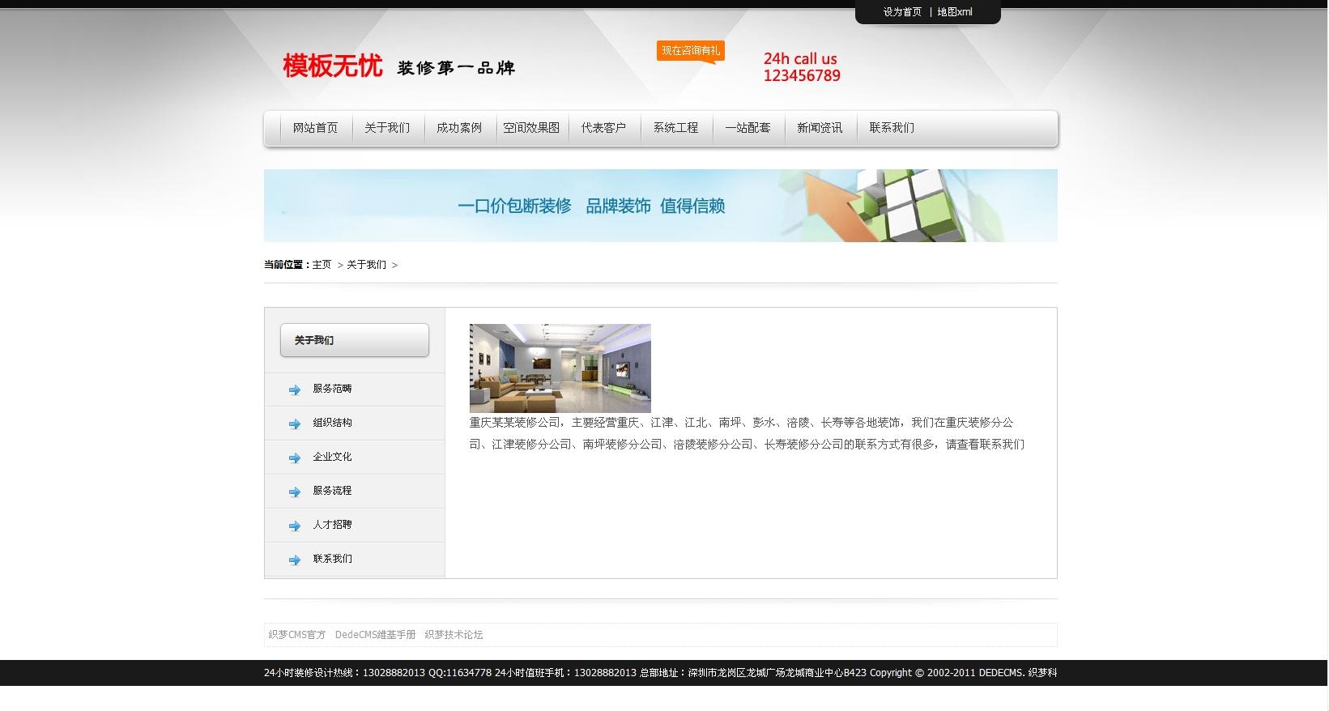Select 新闻资讯 in the navigation bar

820,128
